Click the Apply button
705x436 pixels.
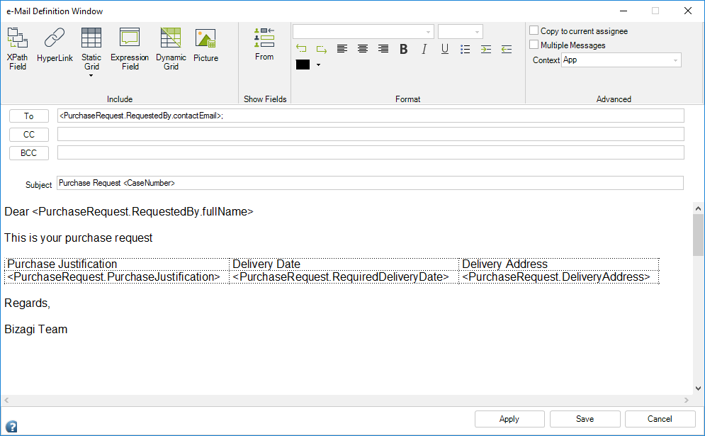coord(509,419)
